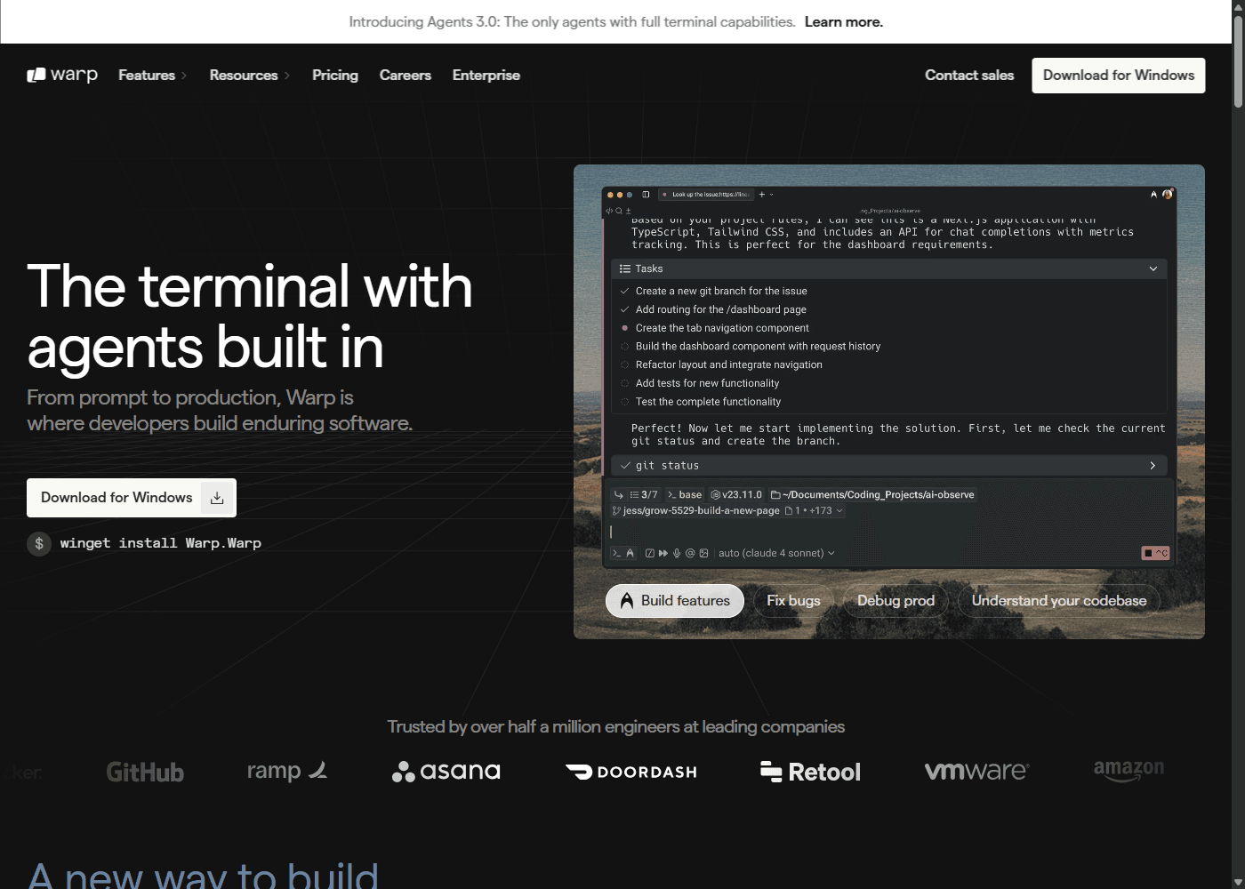Open the 1 • +173 file changes dropdown
The height and width of the screenshot is (889, 1245).
click(x=814, y=511)
